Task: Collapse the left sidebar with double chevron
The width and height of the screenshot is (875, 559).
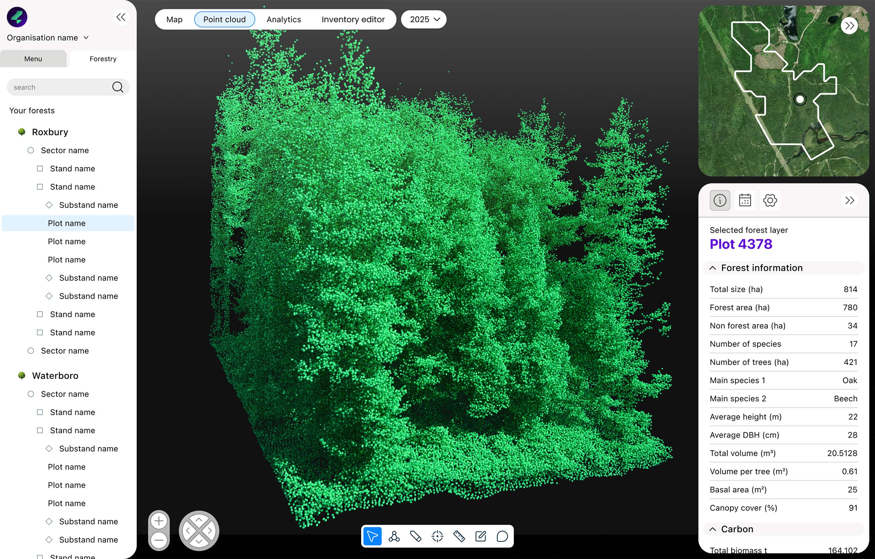Action: click(x=120, y=17)
